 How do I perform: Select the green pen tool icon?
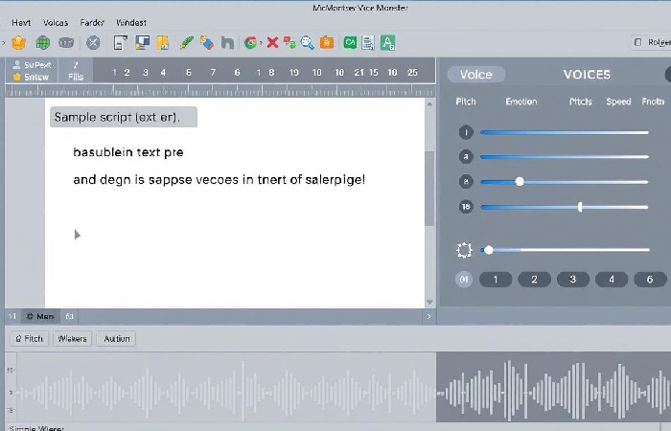click(187, 42)
